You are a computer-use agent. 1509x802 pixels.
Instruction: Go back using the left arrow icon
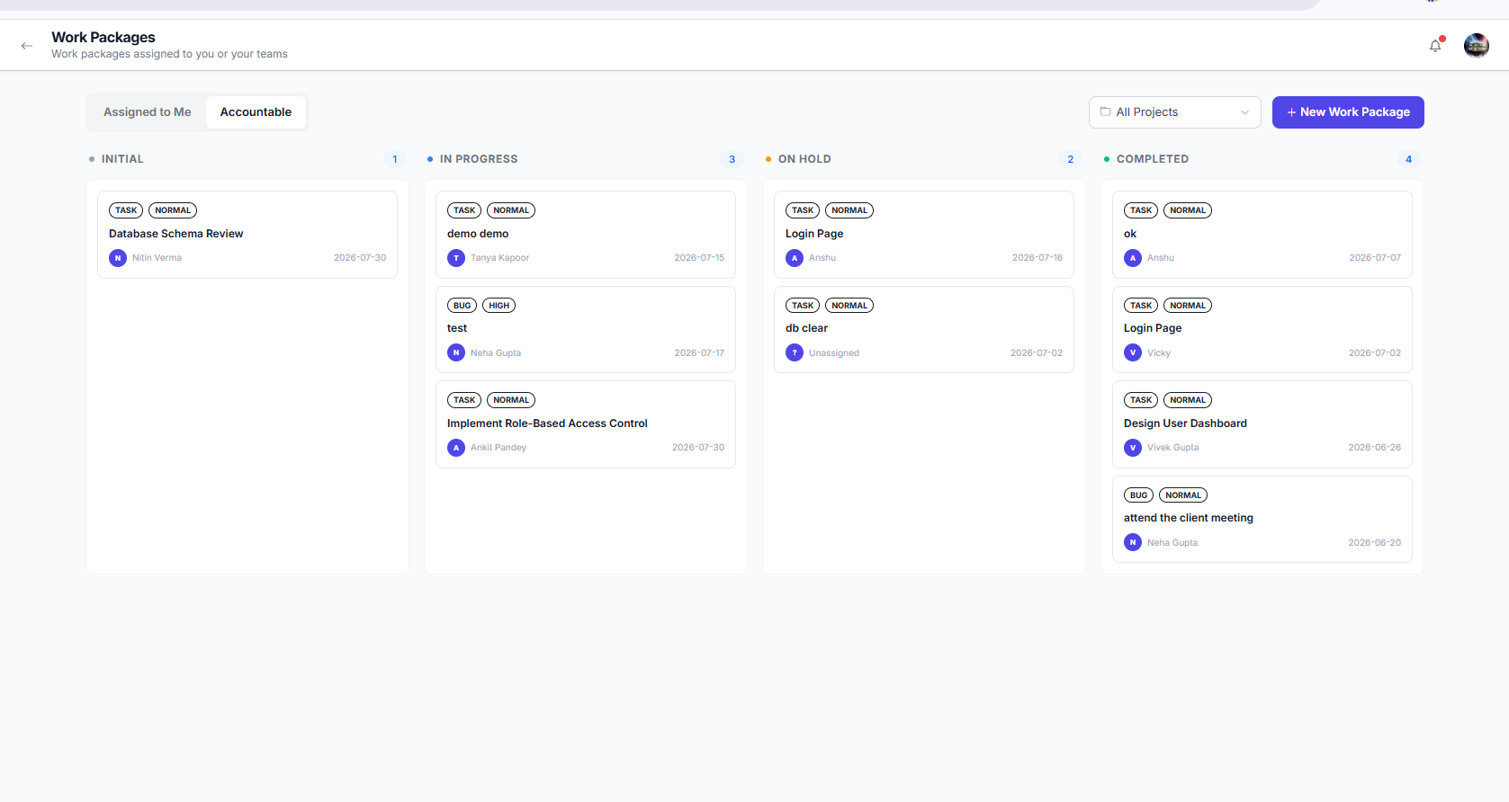(x=27, y=45)
